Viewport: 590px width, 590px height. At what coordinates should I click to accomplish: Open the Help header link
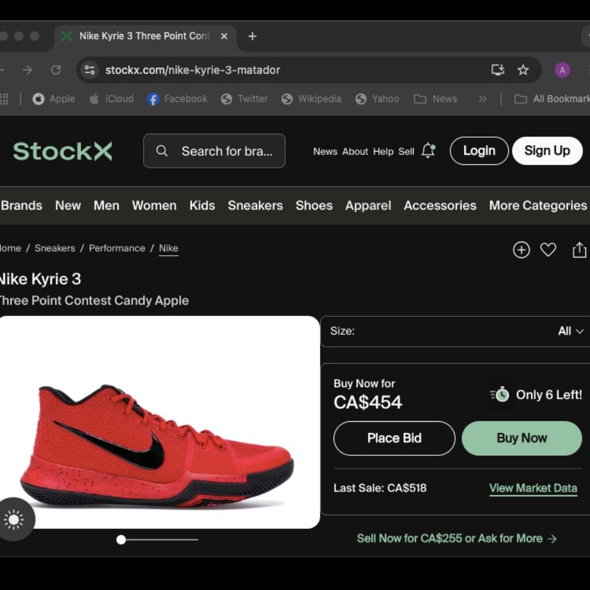(x=383, y=152)
